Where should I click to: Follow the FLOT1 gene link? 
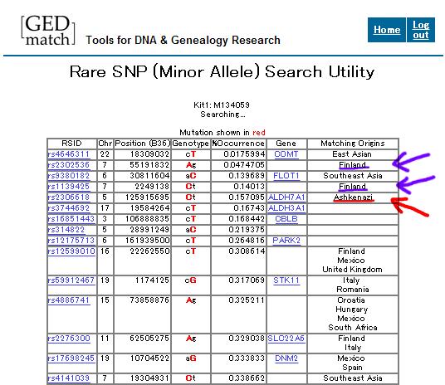pyautogui.click(x=286, y=176)
